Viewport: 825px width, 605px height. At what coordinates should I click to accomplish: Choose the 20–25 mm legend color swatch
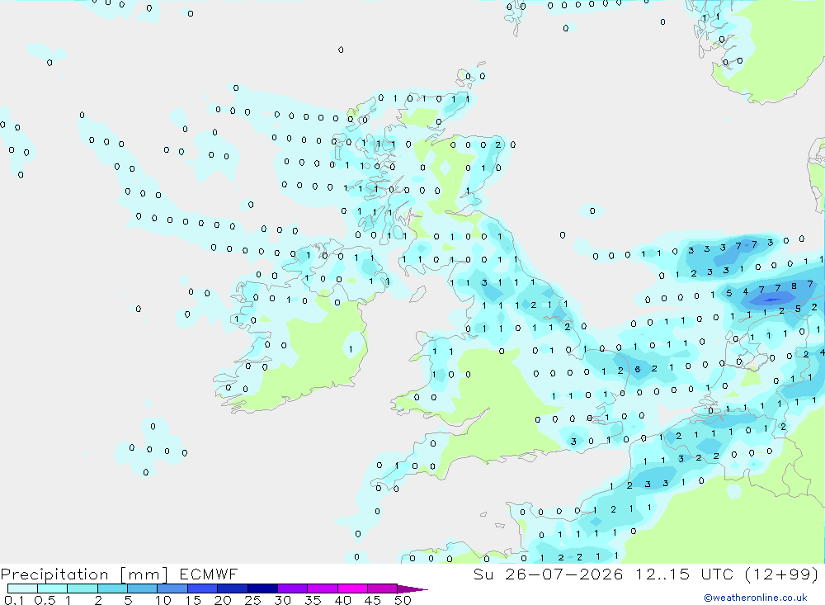point(233,588)
